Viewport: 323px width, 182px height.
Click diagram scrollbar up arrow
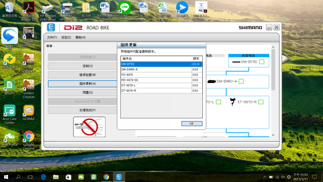(273, 47)
